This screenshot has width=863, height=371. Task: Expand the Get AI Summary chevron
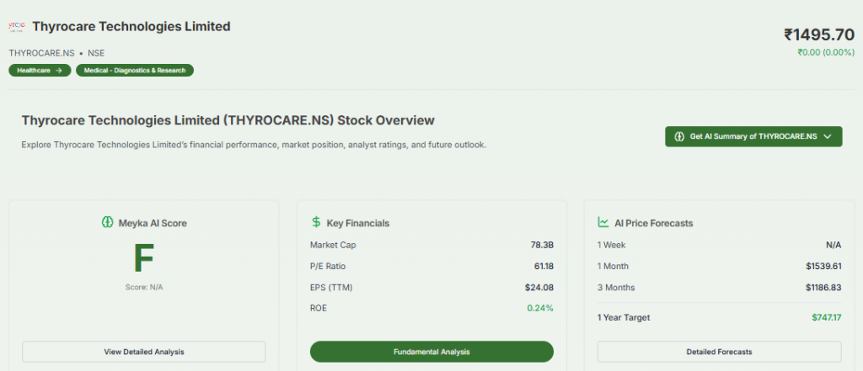(x=828, y=136)
